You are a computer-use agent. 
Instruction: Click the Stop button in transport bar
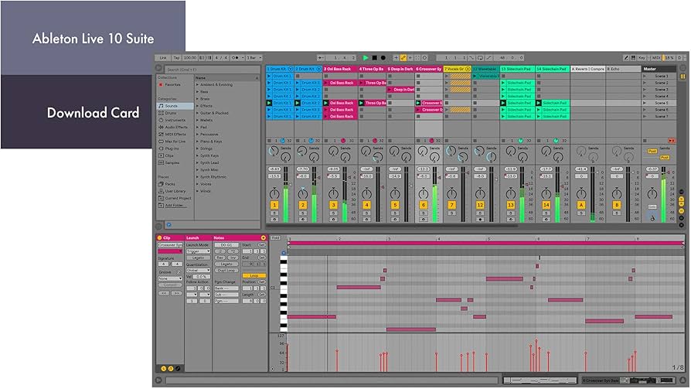point(374,57)
